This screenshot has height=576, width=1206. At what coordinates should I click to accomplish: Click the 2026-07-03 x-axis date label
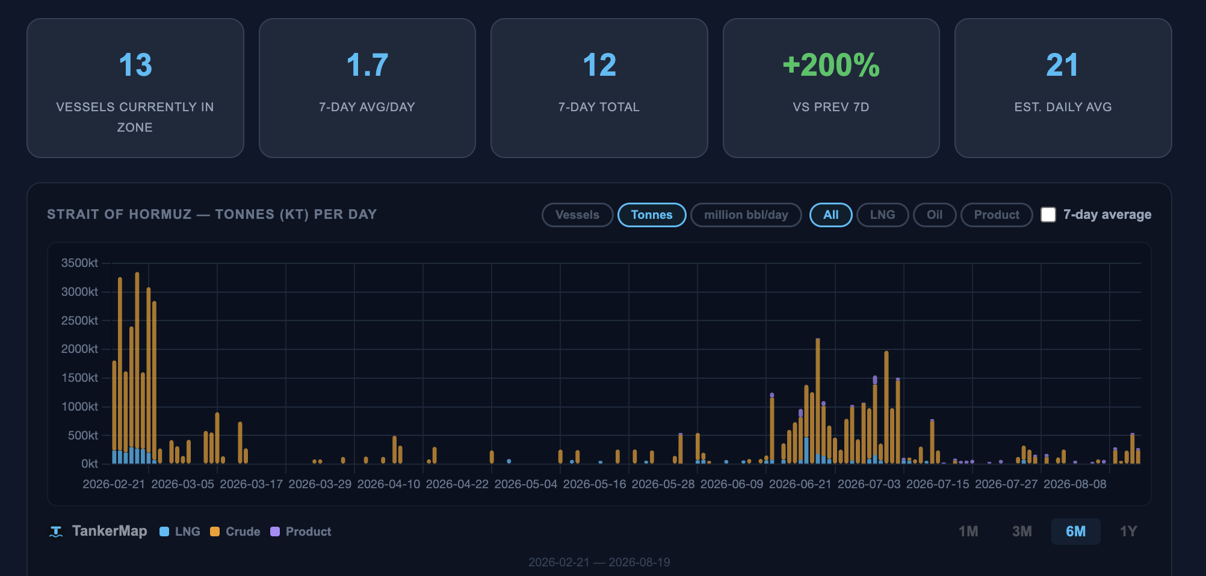[869, 484]
